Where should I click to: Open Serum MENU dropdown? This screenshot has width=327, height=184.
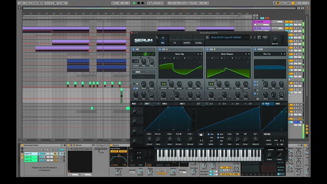[x=265, y=37]
